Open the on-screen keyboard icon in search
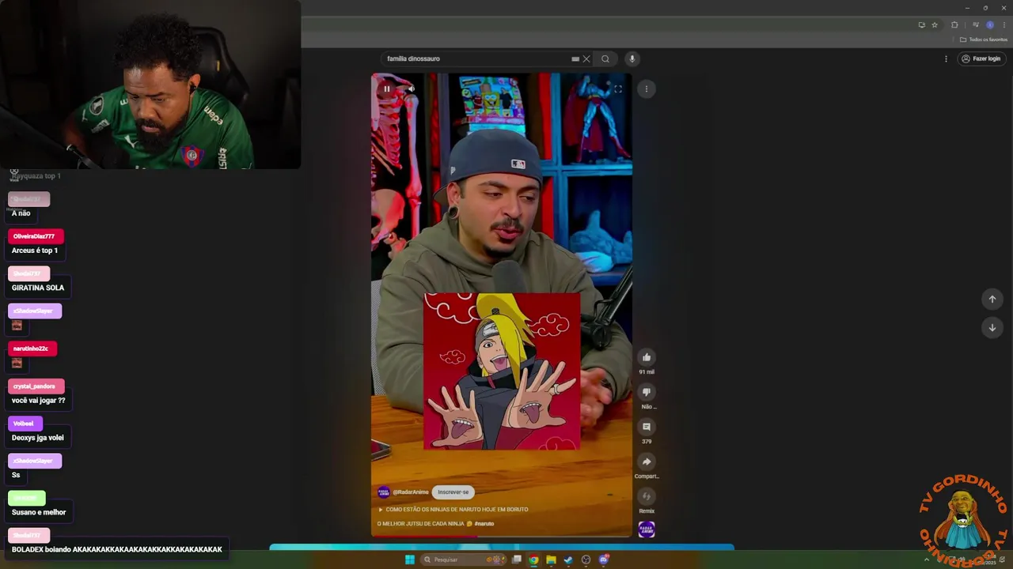This screenshot has height=569, width=1013. [x=575, y=58]
